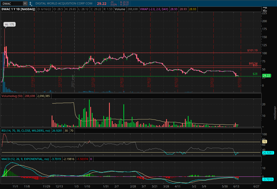This screenshot has width=277, height=189.
Task: Select the 6/17/22 expiration date marker
Action: point(239,82)
